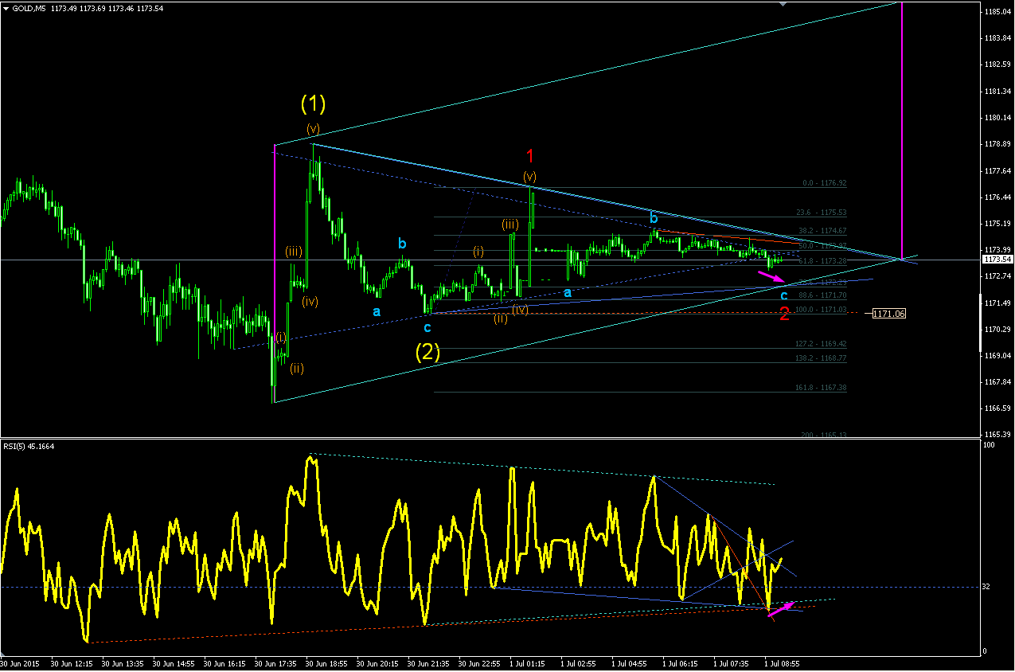Click time axis label 30 Jun 20:15
This screenshot has width=1015, height=672.
pyautogui.click(x=378, y=662)
